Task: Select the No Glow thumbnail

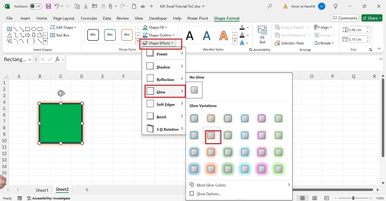Action: click(x=194, y=90)
